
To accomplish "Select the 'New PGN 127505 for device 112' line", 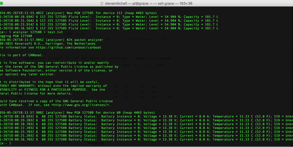I will coord(78,13).
